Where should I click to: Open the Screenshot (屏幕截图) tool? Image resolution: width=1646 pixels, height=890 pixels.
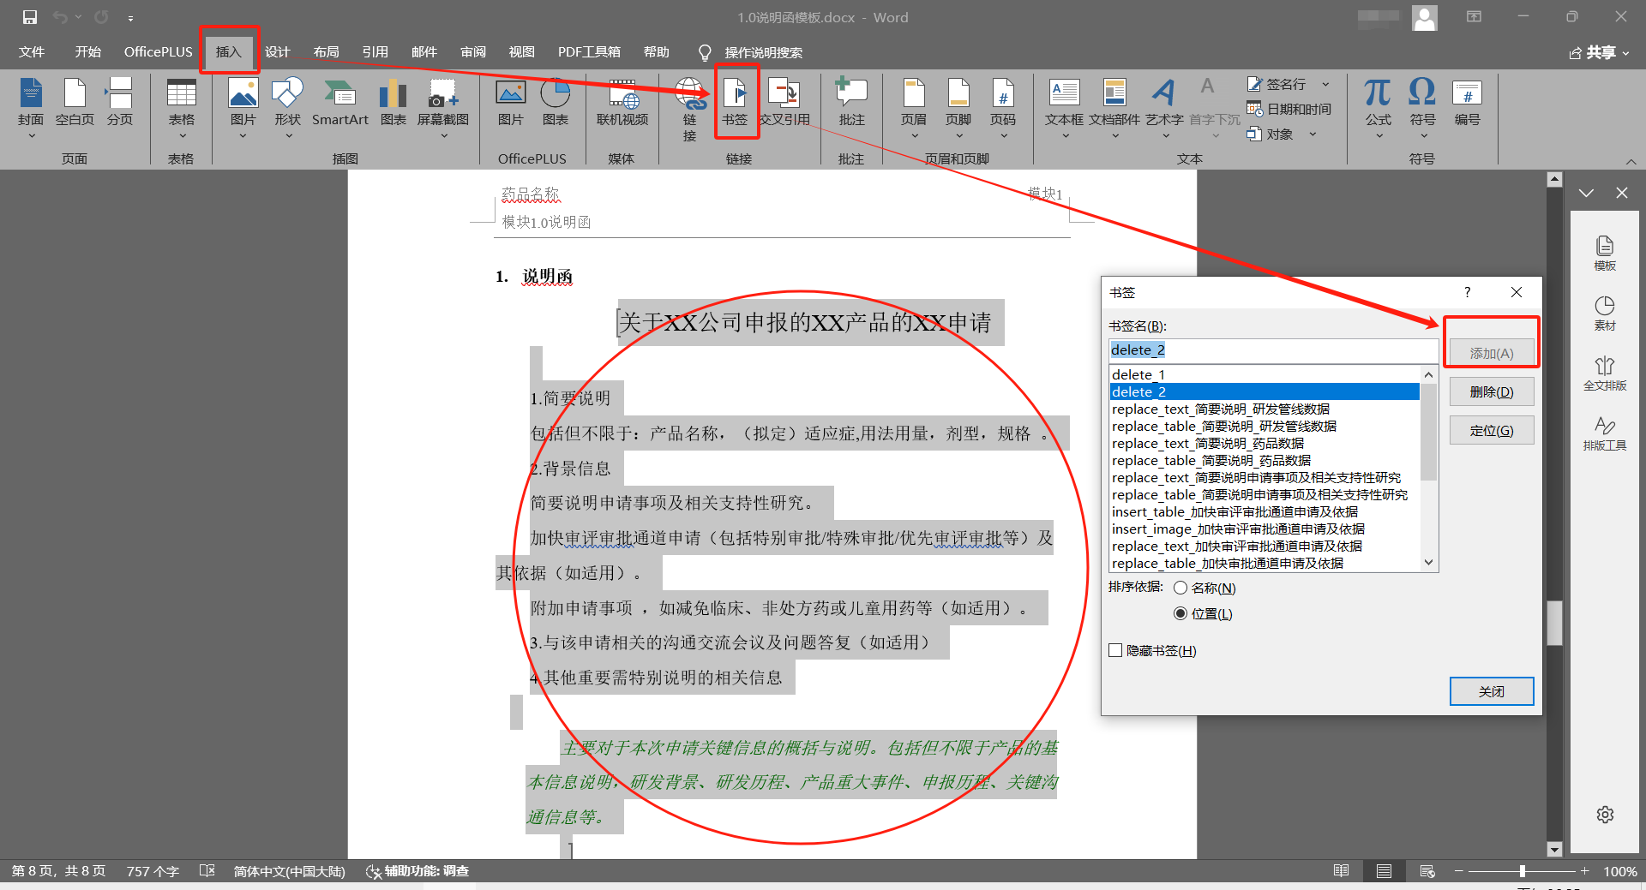443,107
